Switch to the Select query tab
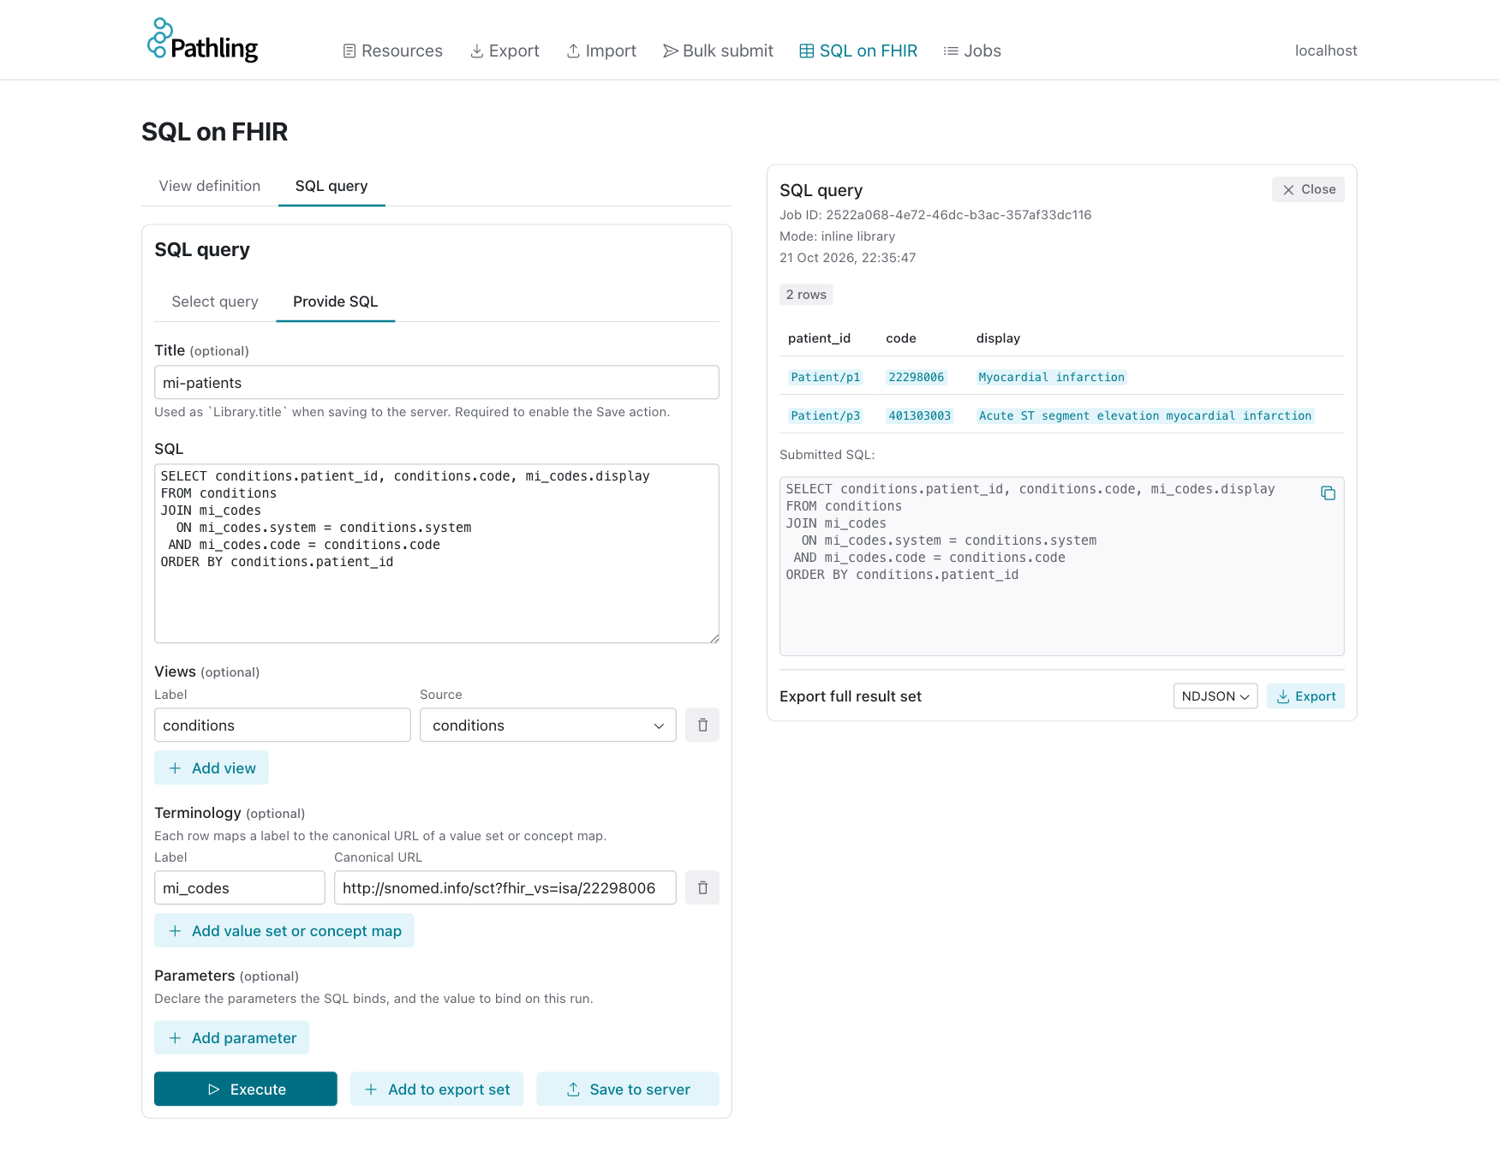1499x1170 pixels. (x=215, y=301)
